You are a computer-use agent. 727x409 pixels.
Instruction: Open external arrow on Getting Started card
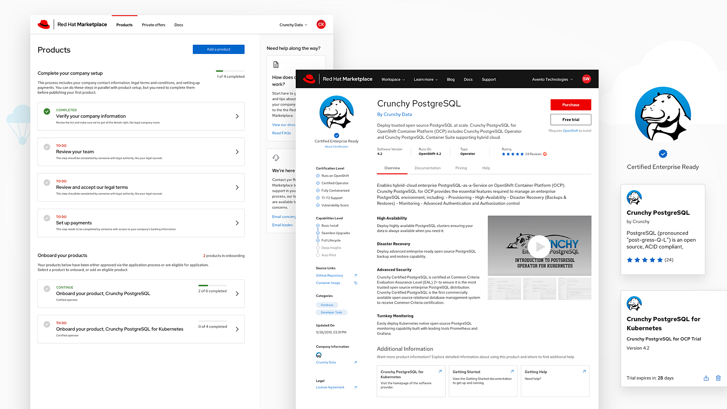tap(512, 371)
